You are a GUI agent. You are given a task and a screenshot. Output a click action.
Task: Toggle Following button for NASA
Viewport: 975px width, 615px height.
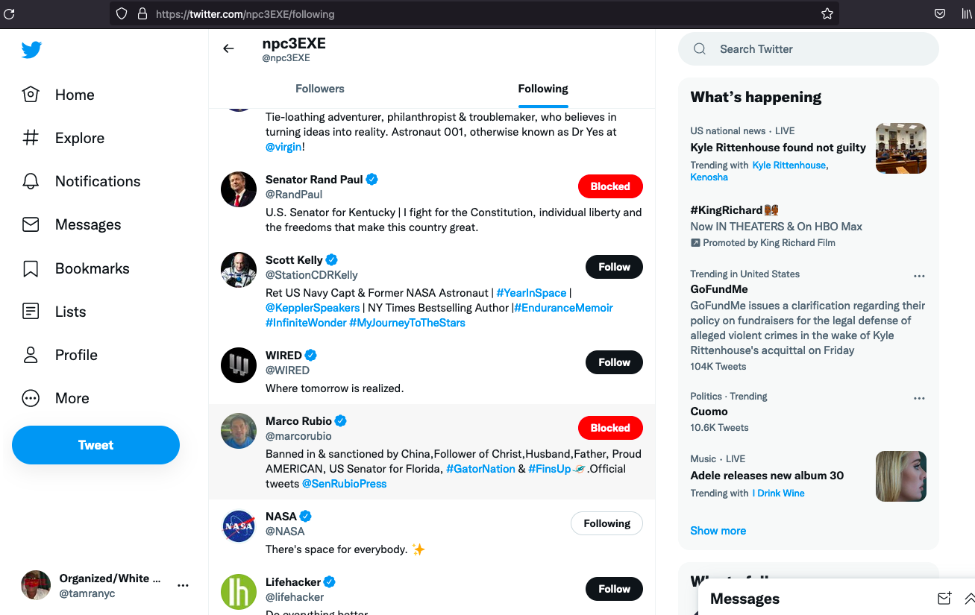[x=606, y=523]
